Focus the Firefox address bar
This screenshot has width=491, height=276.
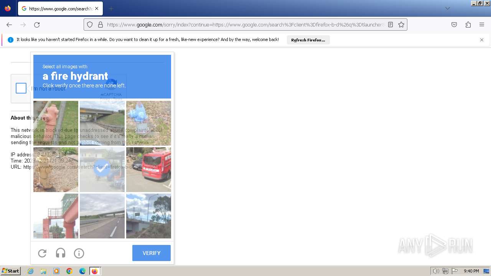[x=245, y=25]
